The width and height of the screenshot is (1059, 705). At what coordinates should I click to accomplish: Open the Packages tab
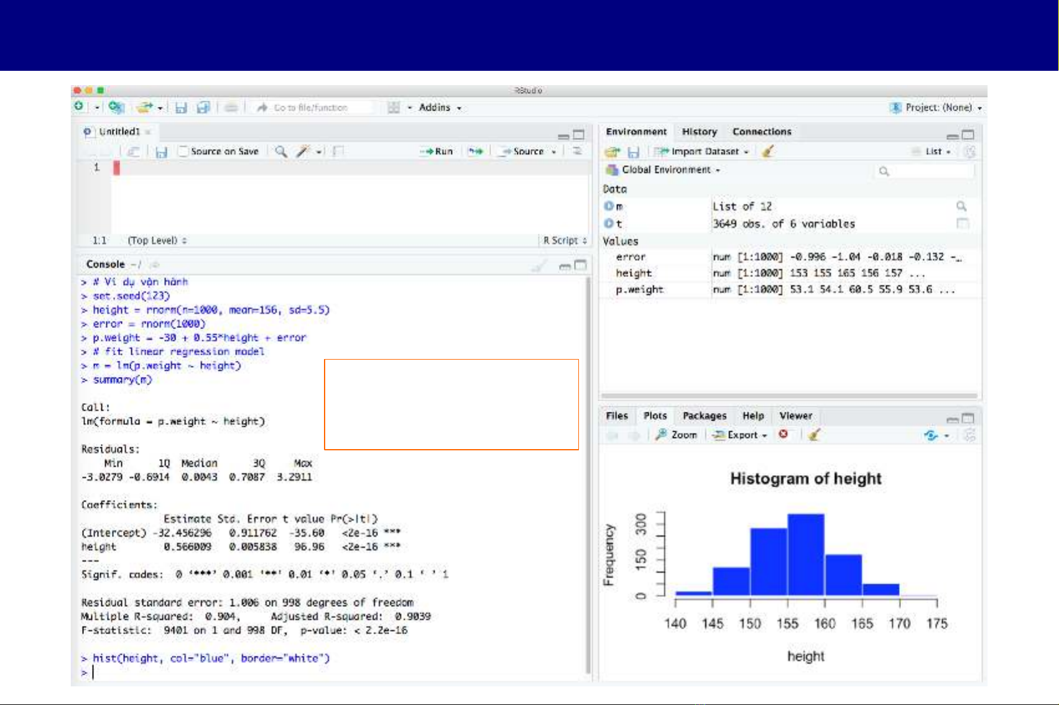pyautogui.click(x=704, y=416)
